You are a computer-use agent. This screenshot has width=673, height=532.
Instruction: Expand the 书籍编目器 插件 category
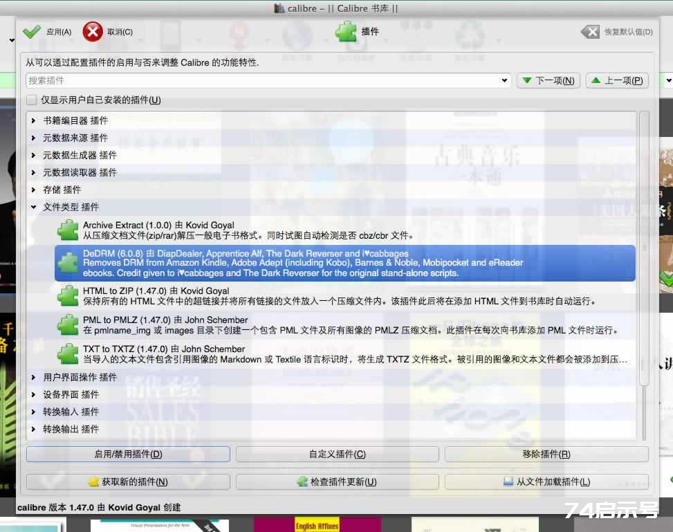point(33,120)
